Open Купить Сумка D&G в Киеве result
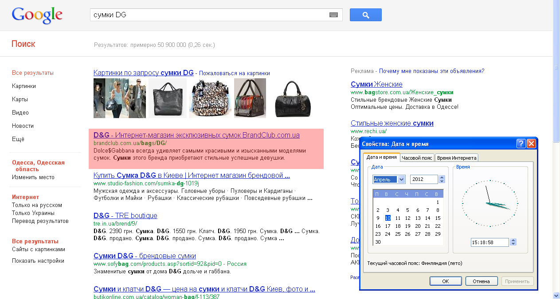 coord(192,176)
